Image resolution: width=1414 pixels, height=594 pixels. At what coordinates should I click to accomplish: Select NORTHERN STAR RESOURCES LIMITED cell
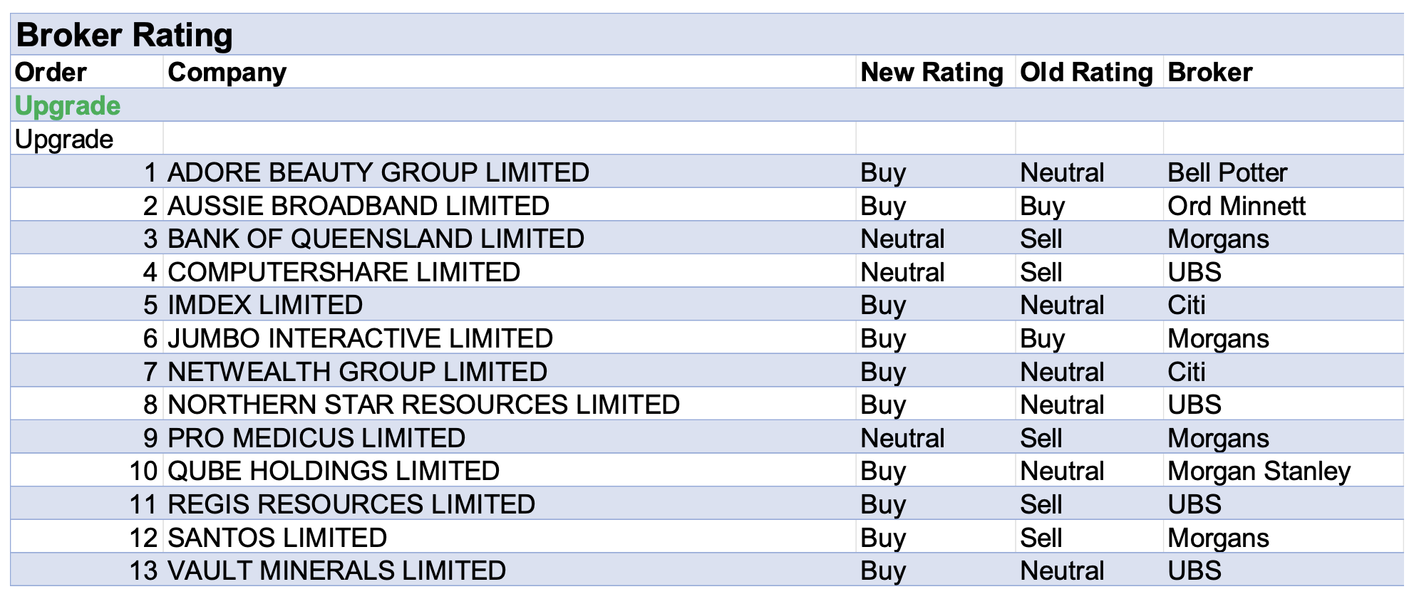(x=423, y=405)
